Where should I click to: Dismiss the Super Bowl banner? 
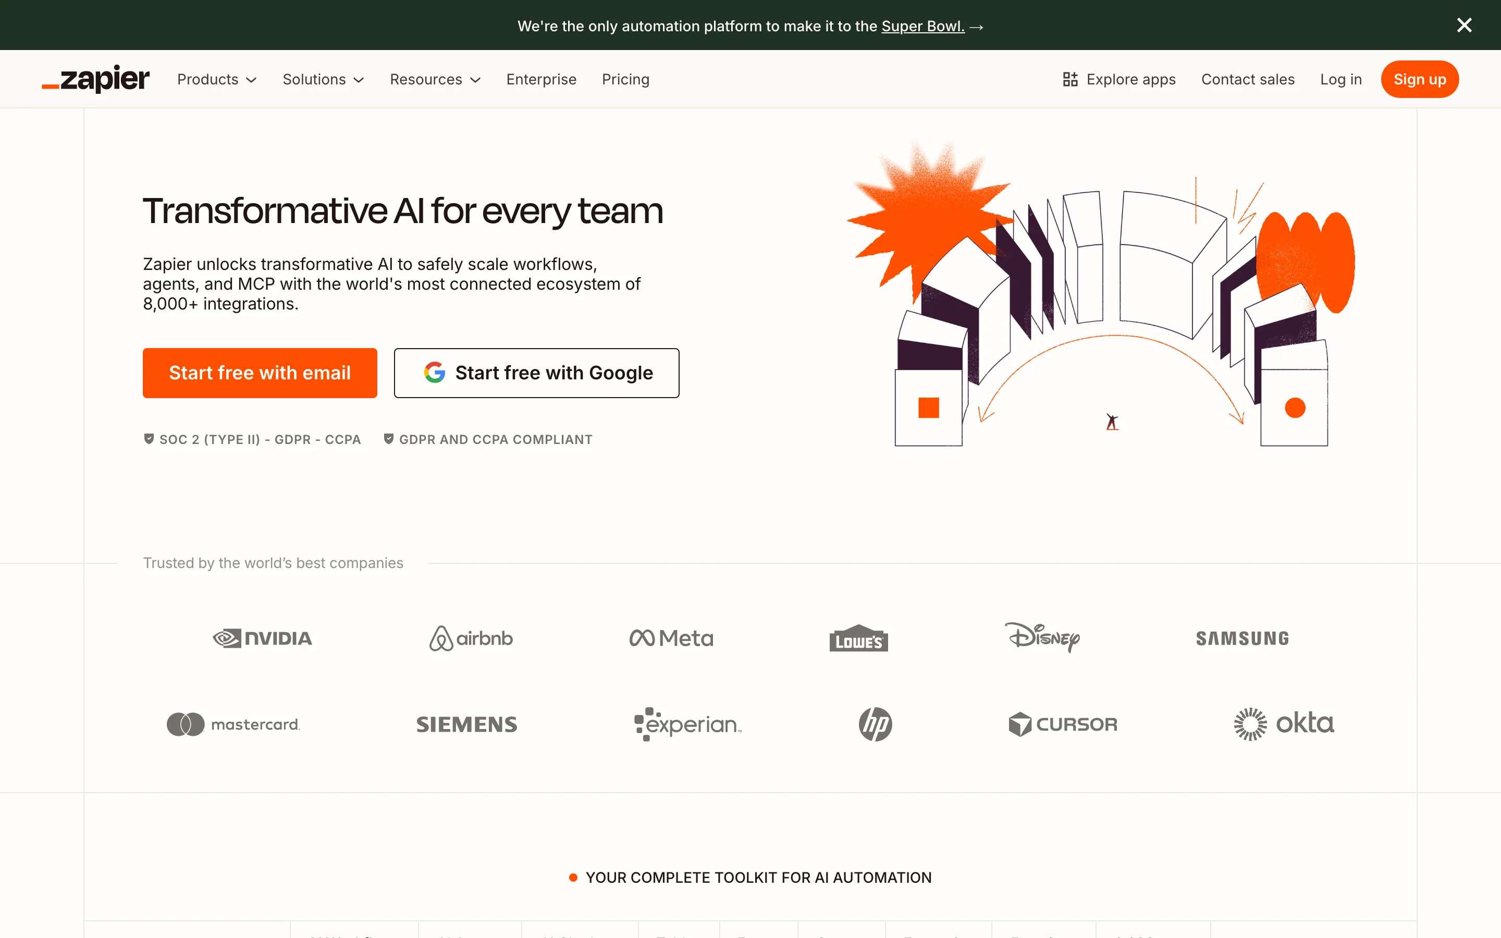1465,25
